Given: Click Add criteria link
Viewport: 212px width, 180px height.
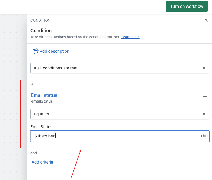Looking at the screenshot, I should coord(42,162).
